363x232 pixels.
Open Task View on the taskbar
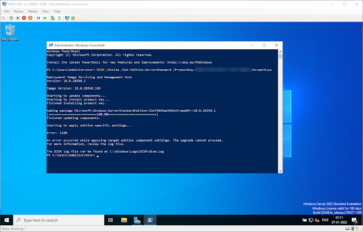[x=111, y=220]
